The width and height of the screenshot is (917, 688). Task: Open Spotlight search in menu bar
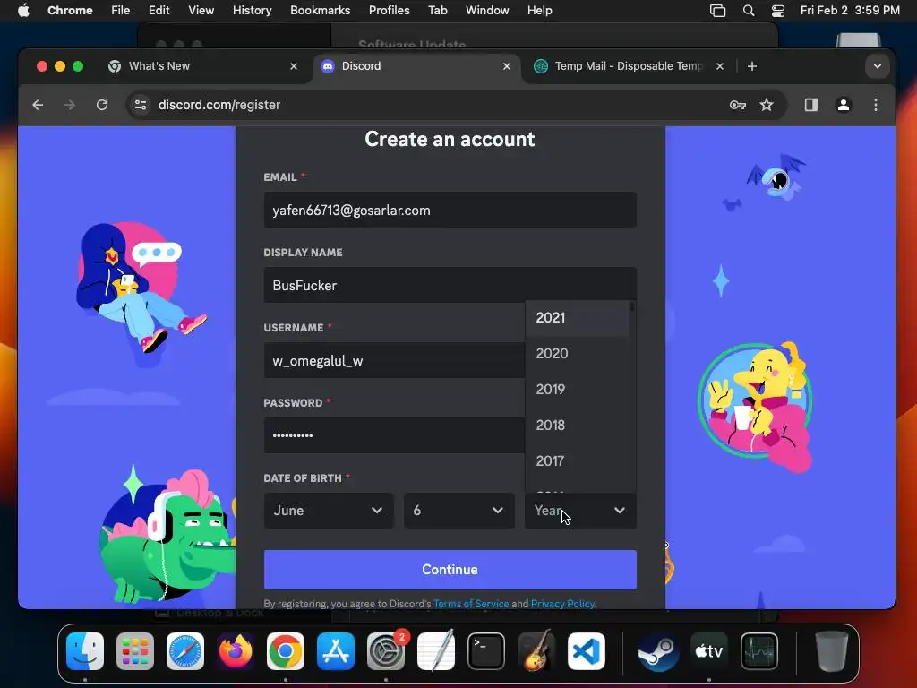point(749,11)
